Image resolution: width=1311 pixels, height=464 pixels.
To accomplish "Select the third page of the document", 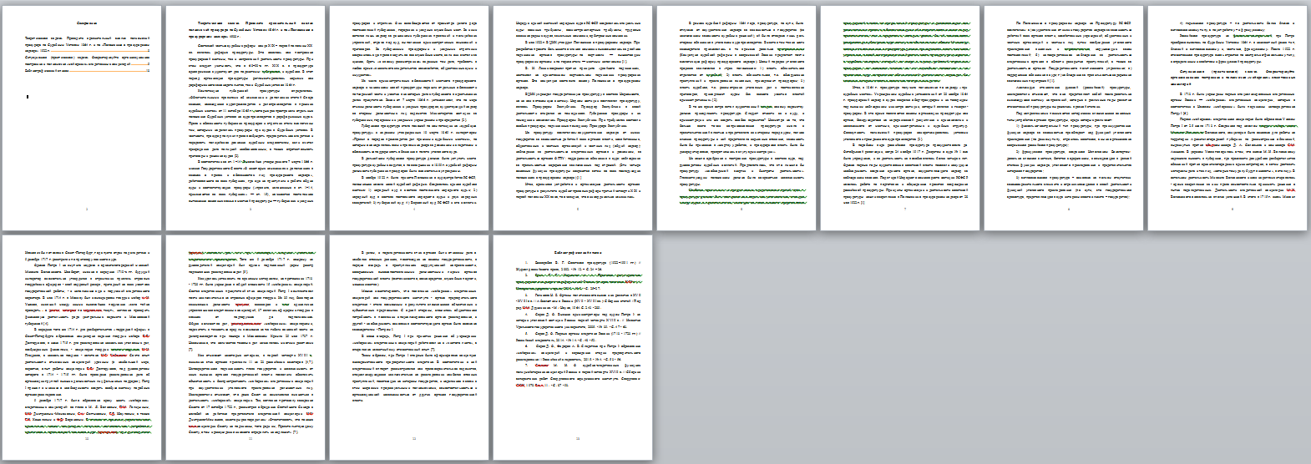I will pos(409,119).
